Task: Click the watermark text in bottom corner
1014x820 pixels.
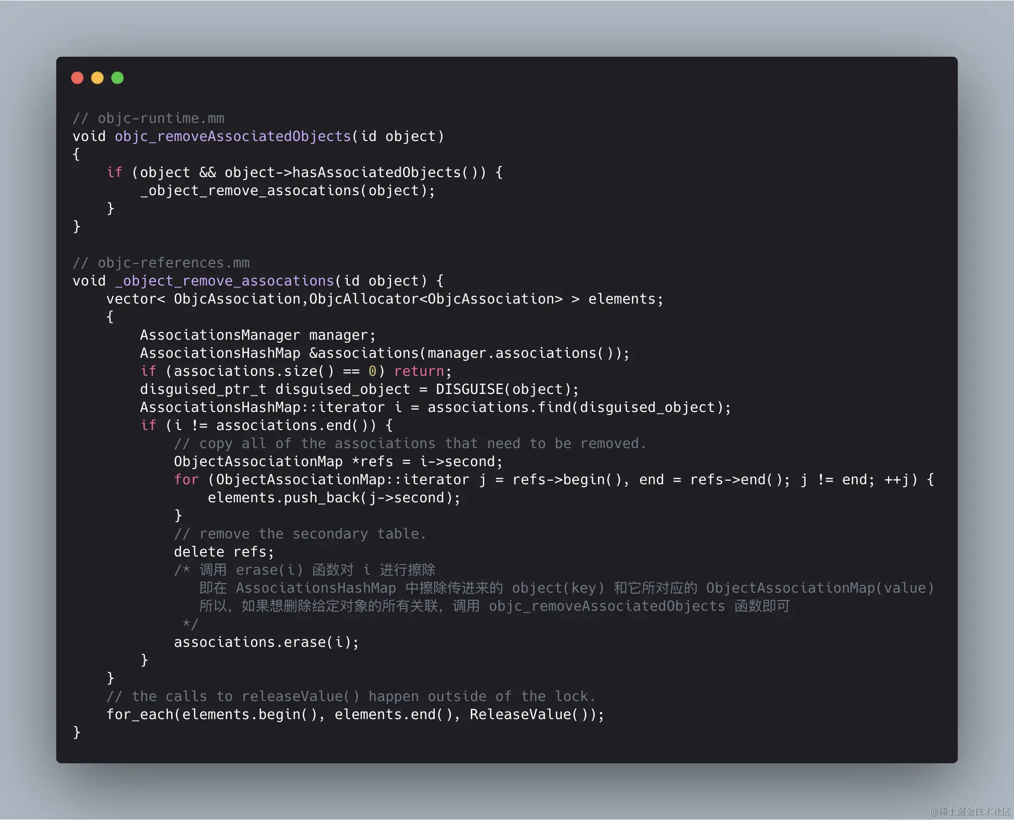Action: 970,811
